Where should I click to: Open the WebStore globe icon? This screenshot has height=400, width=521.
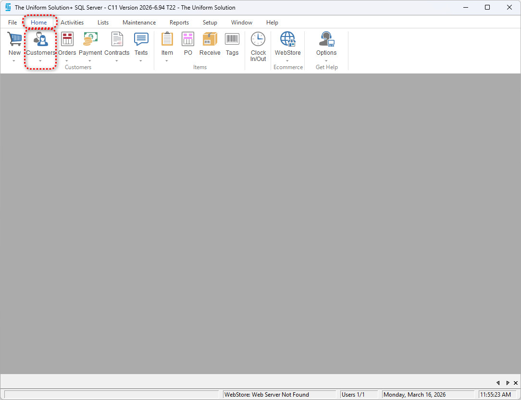tap(287, 39)
